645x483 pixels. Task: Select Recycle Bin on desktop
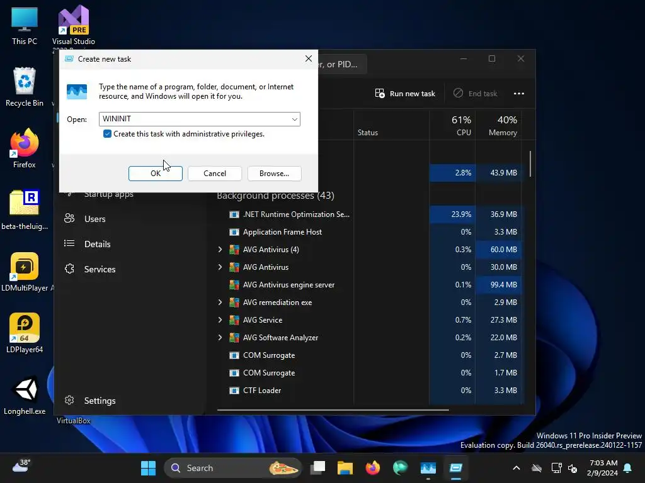click(25, 87)
